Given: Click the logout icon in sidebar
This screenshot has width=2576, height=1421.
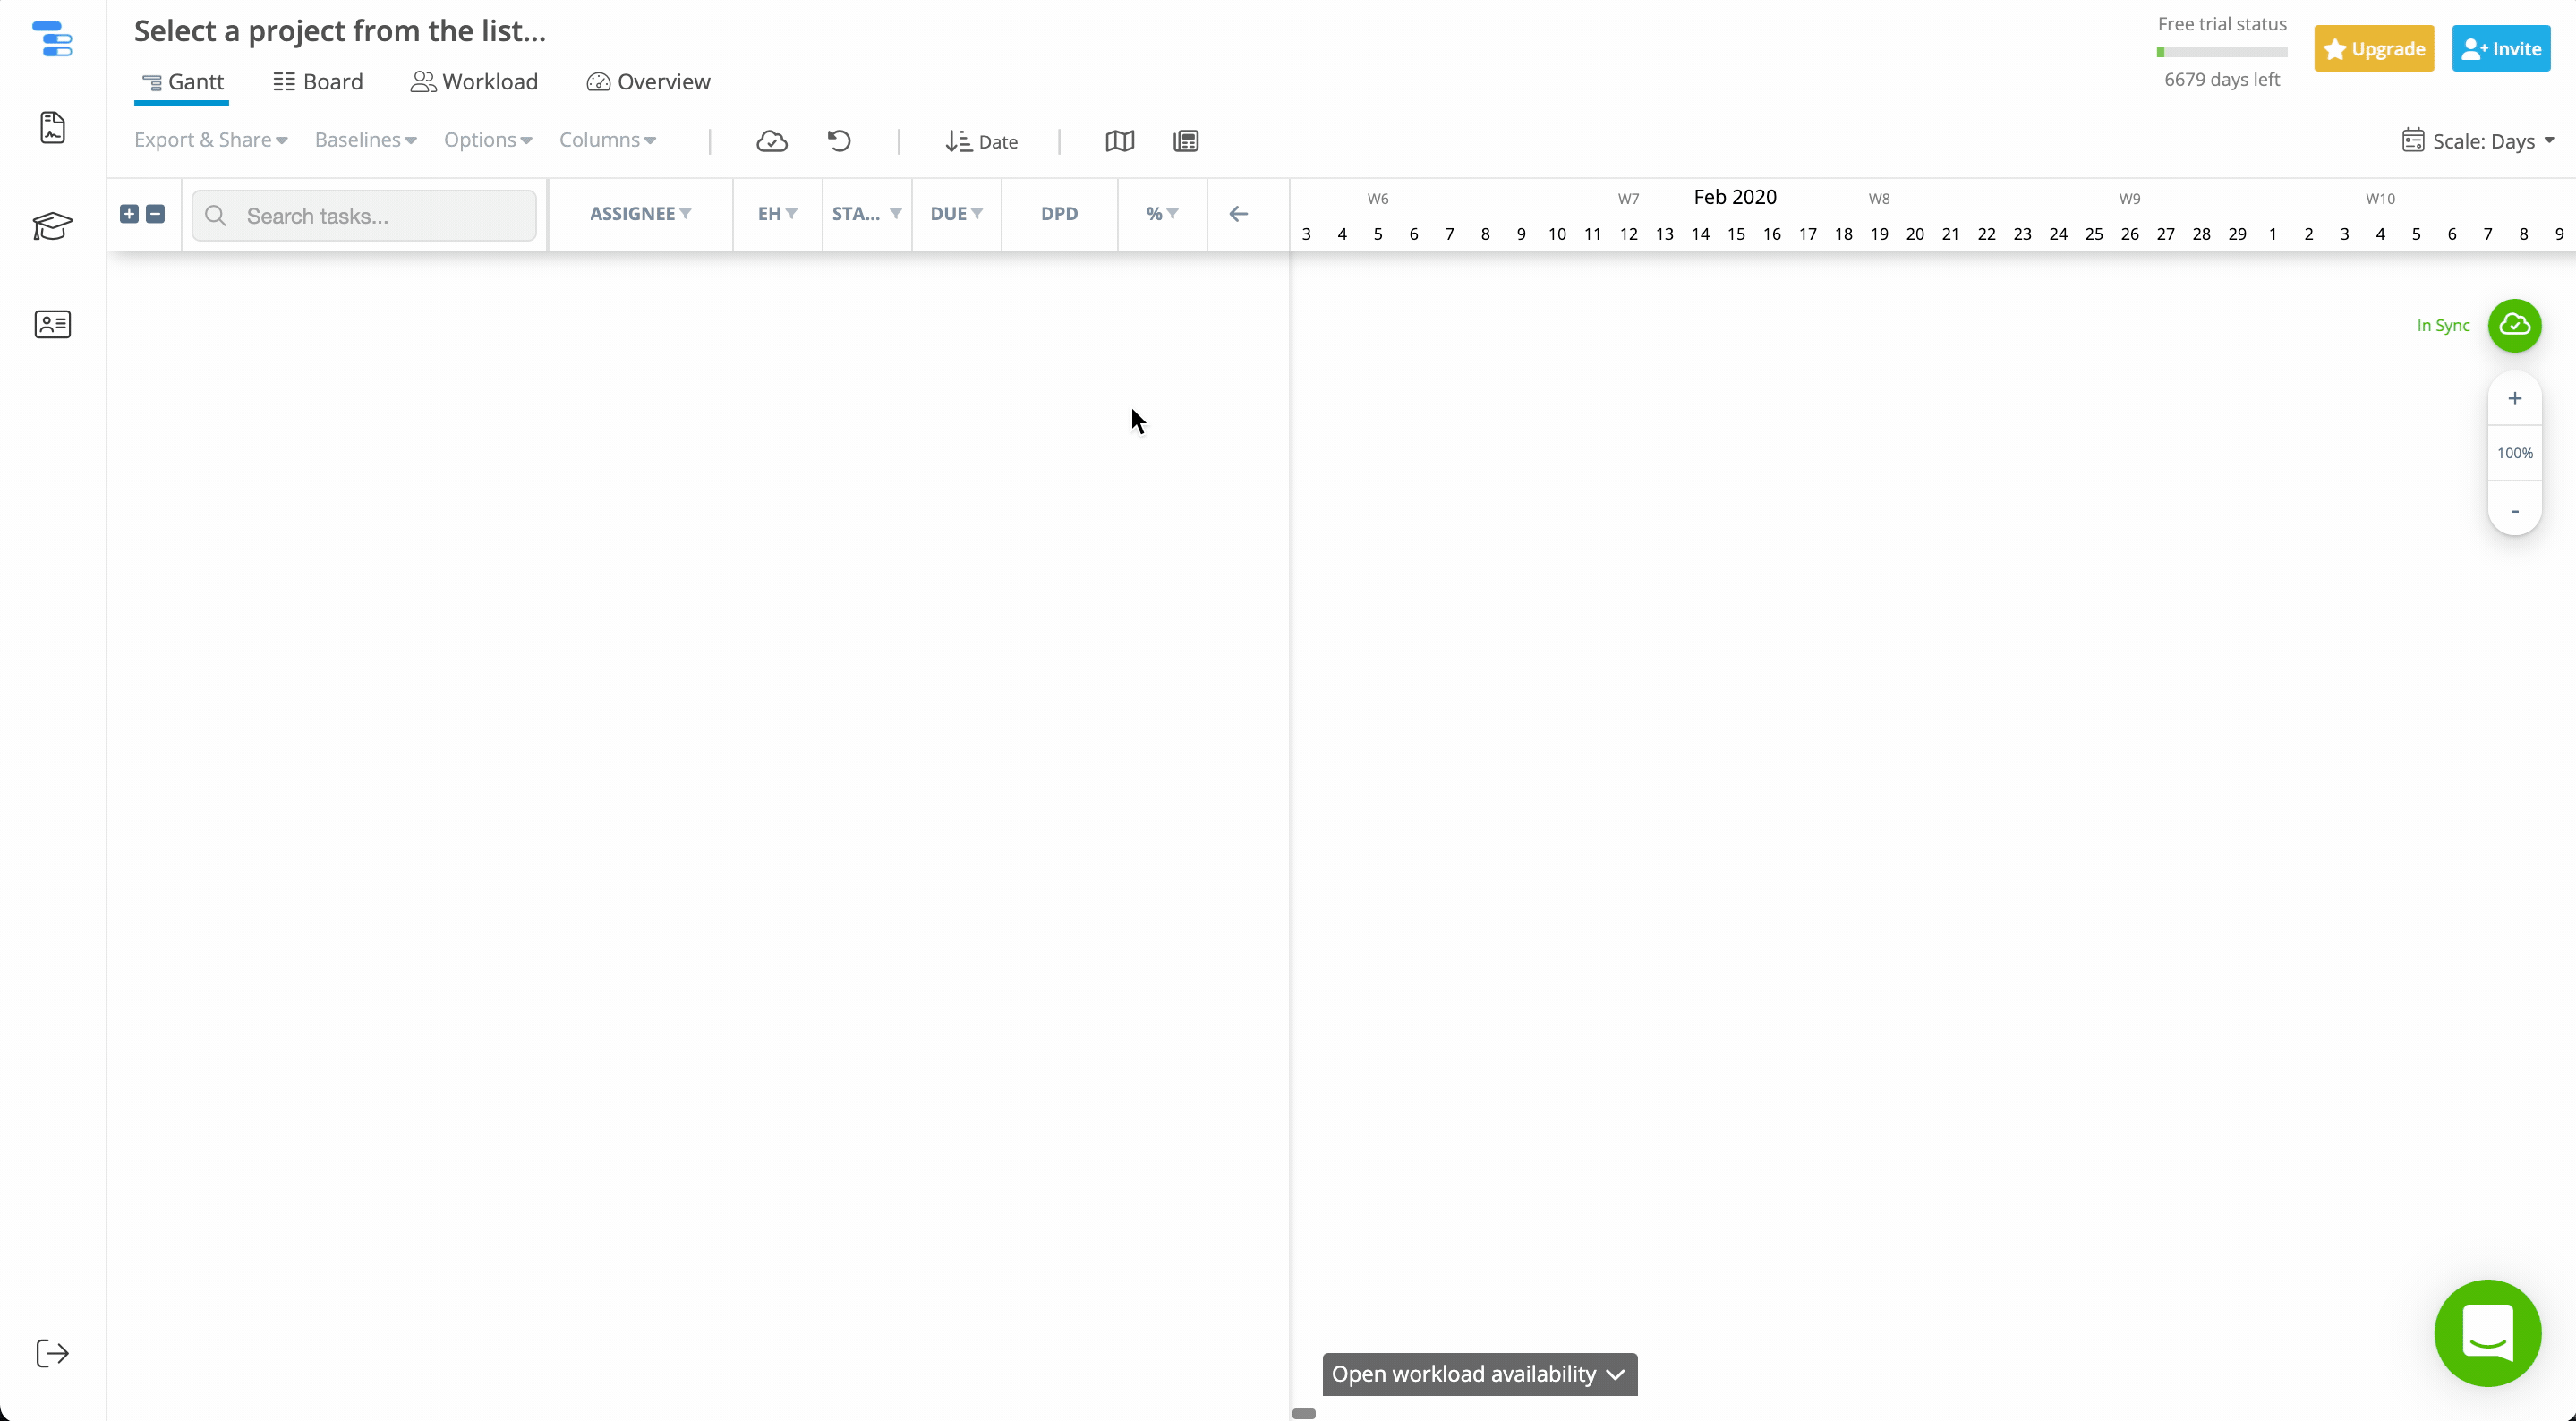Looking at the screenshot, I should tap(52, 1353).
